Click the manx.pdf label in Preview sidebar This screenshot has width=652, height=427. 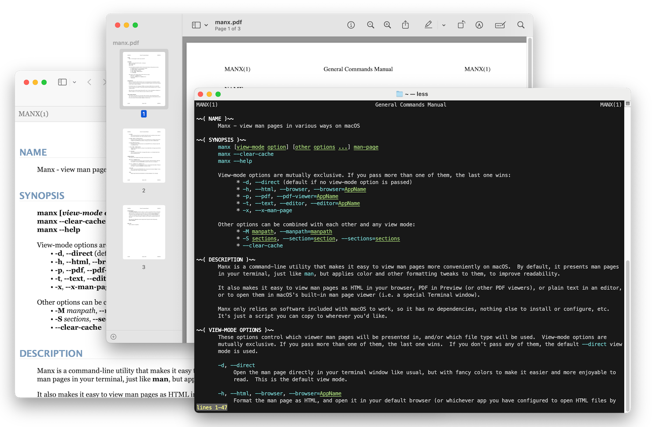pyautogui.click(x=126, y=43)
